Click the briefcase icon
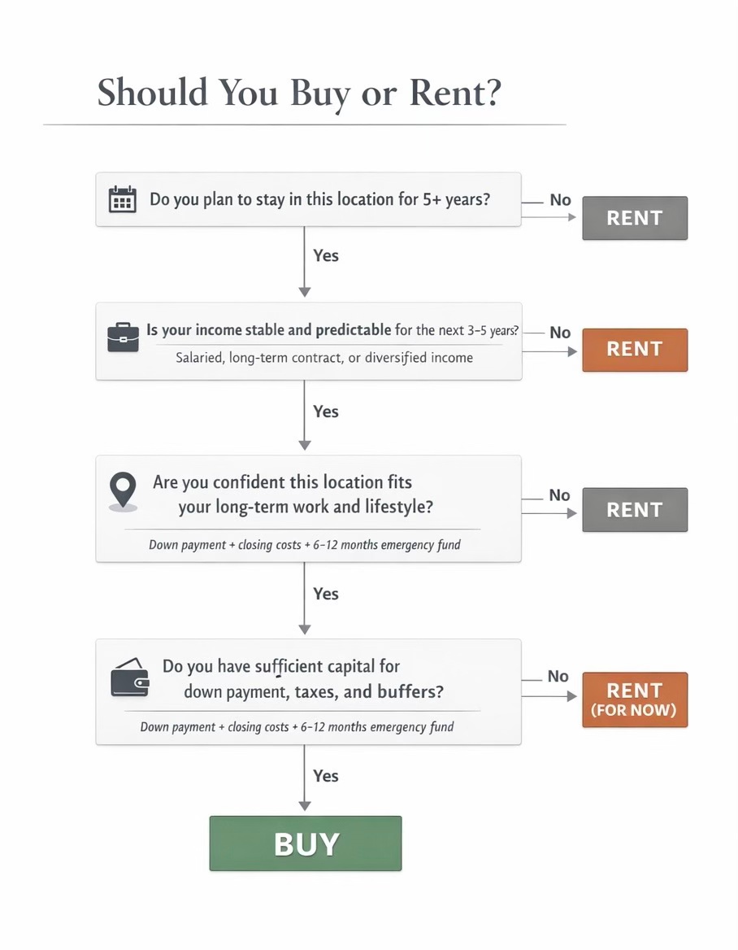This screenshot has height=950, width=738. 124,337
